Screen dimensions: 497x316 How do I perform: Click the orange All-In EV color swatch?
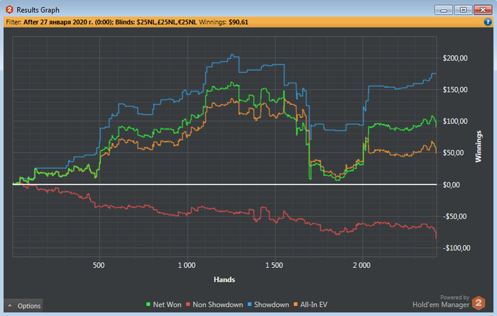coord(295,304)
